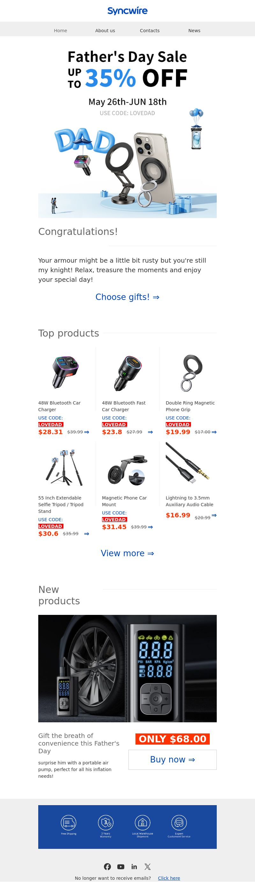Open the Facebook social icon
The image size is (255, 882).
107,867
